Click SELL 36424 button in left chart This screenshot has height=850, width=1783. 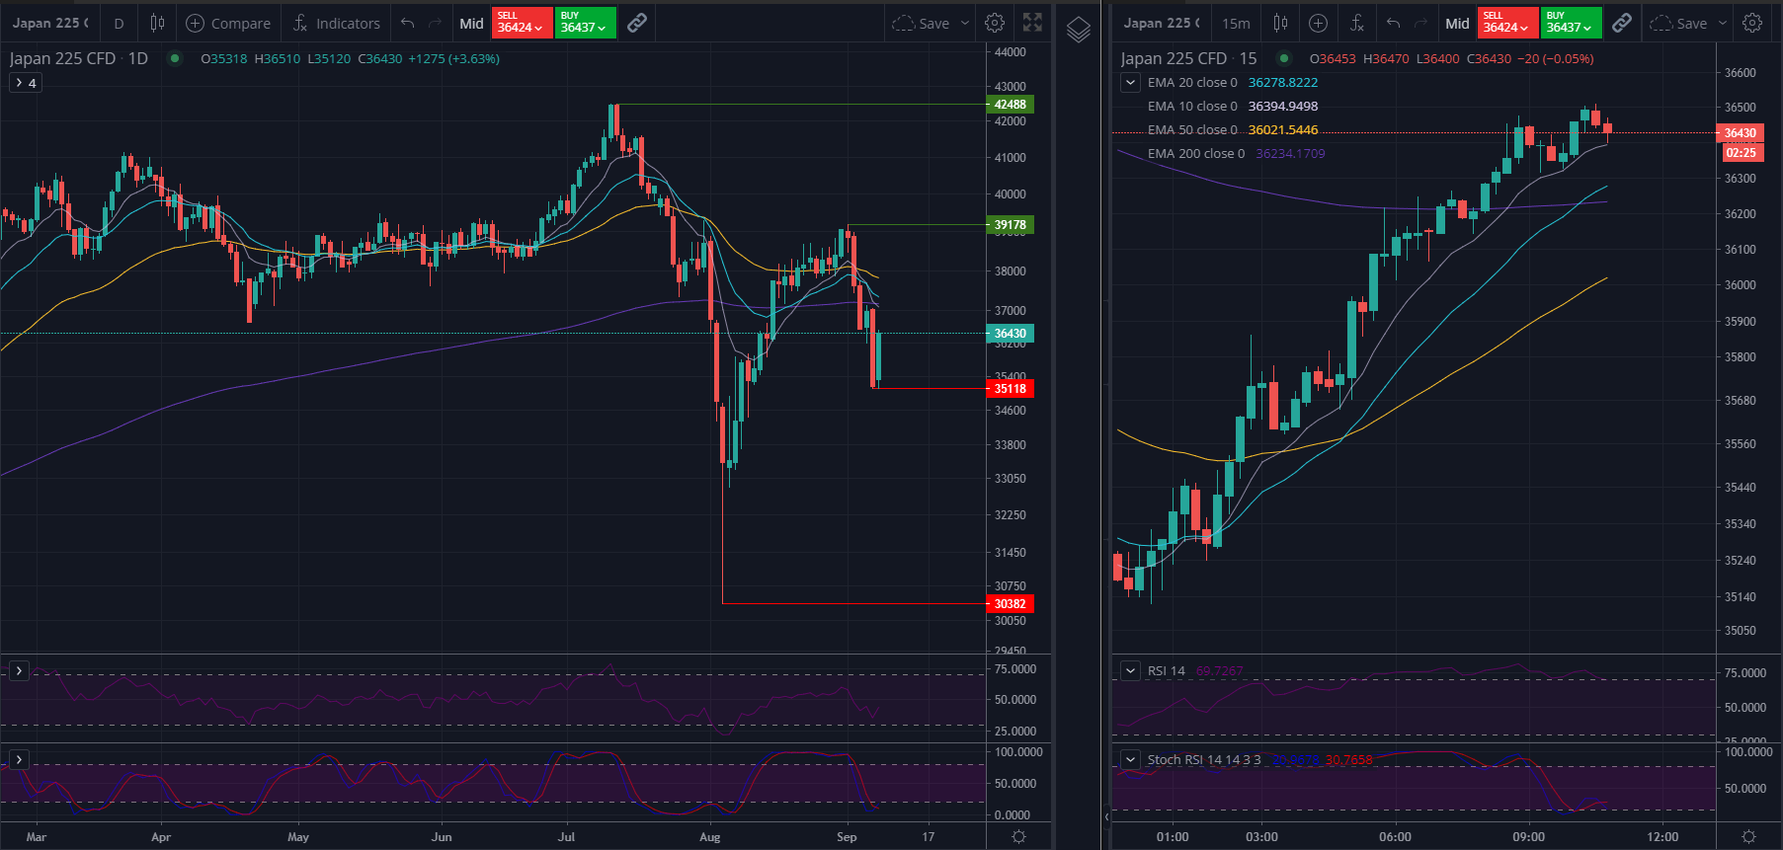coord(522,23)
